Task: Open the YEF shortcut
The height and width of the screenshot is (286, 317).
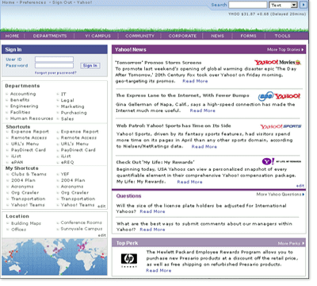Action: point(65,174)
